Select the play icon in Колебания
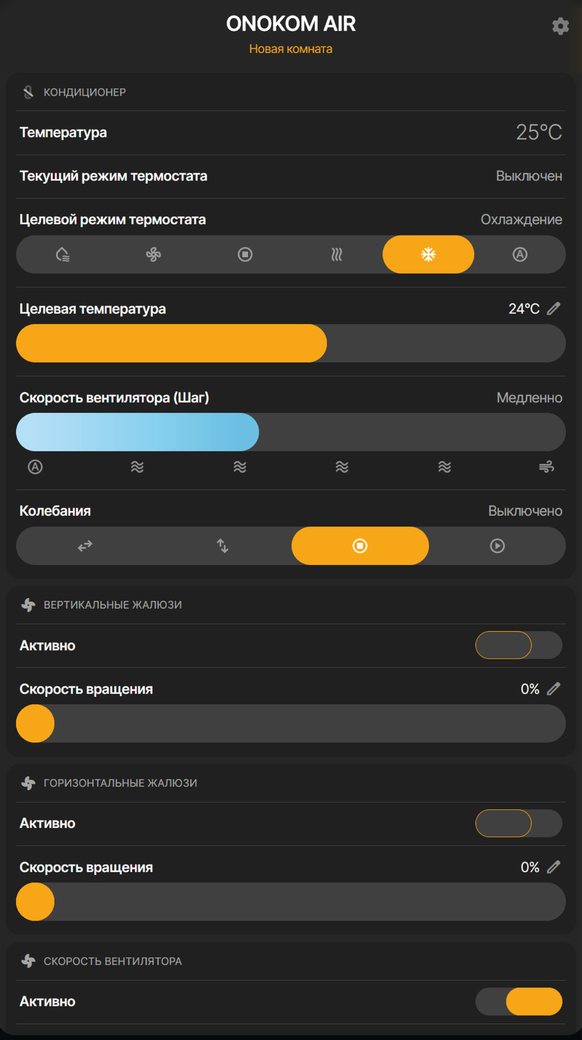 click(x=497, y=546)
